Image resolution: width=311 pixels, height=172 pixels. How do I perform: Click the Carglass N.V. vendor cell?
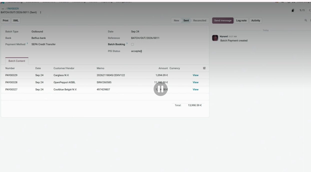(61, 75)
